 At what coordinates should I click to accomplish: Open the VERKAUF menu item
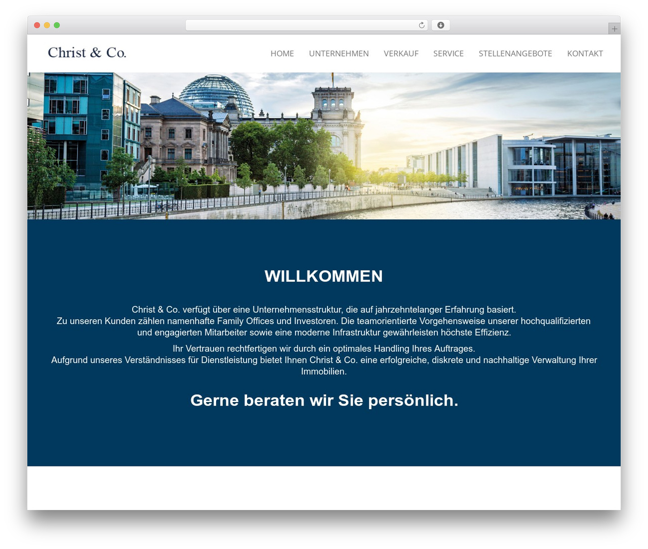[401, 54]
